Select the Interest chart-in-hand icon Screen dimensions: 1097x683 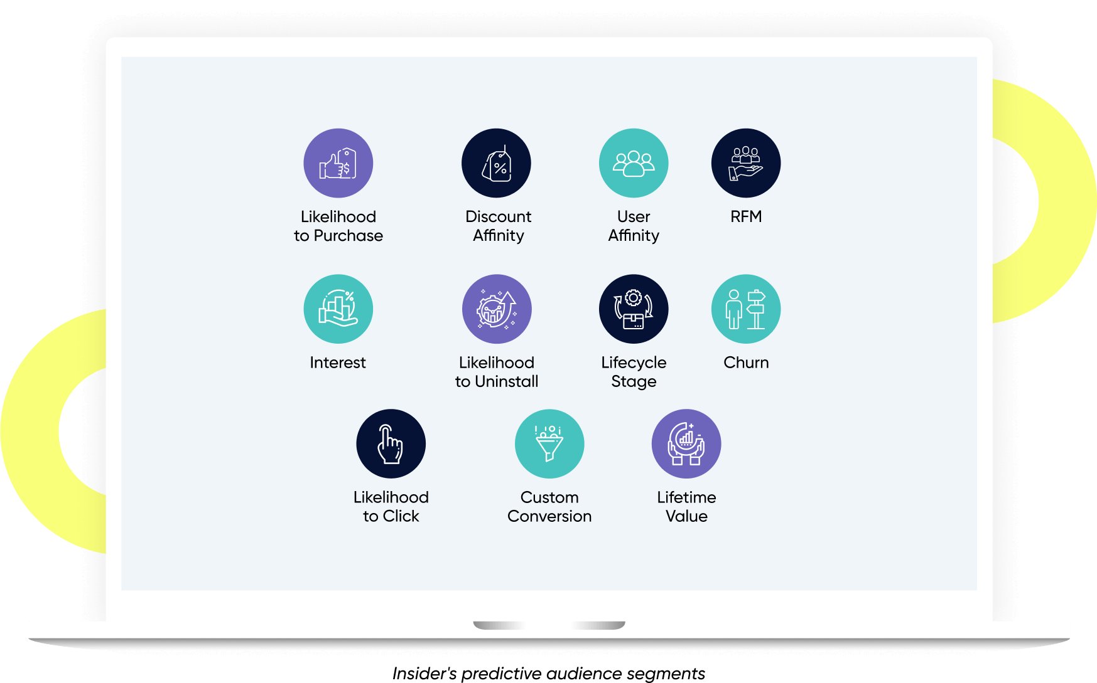click(338, 309)
